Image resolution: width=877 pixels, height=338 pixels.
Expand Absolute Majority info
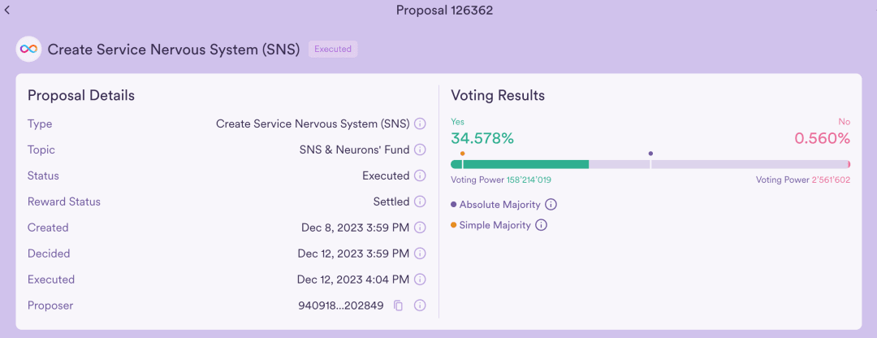(x=551, y=204)
